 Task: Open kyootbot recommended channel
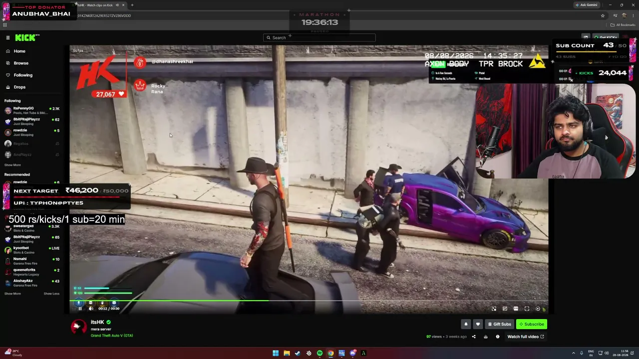[x=32, y=250]
